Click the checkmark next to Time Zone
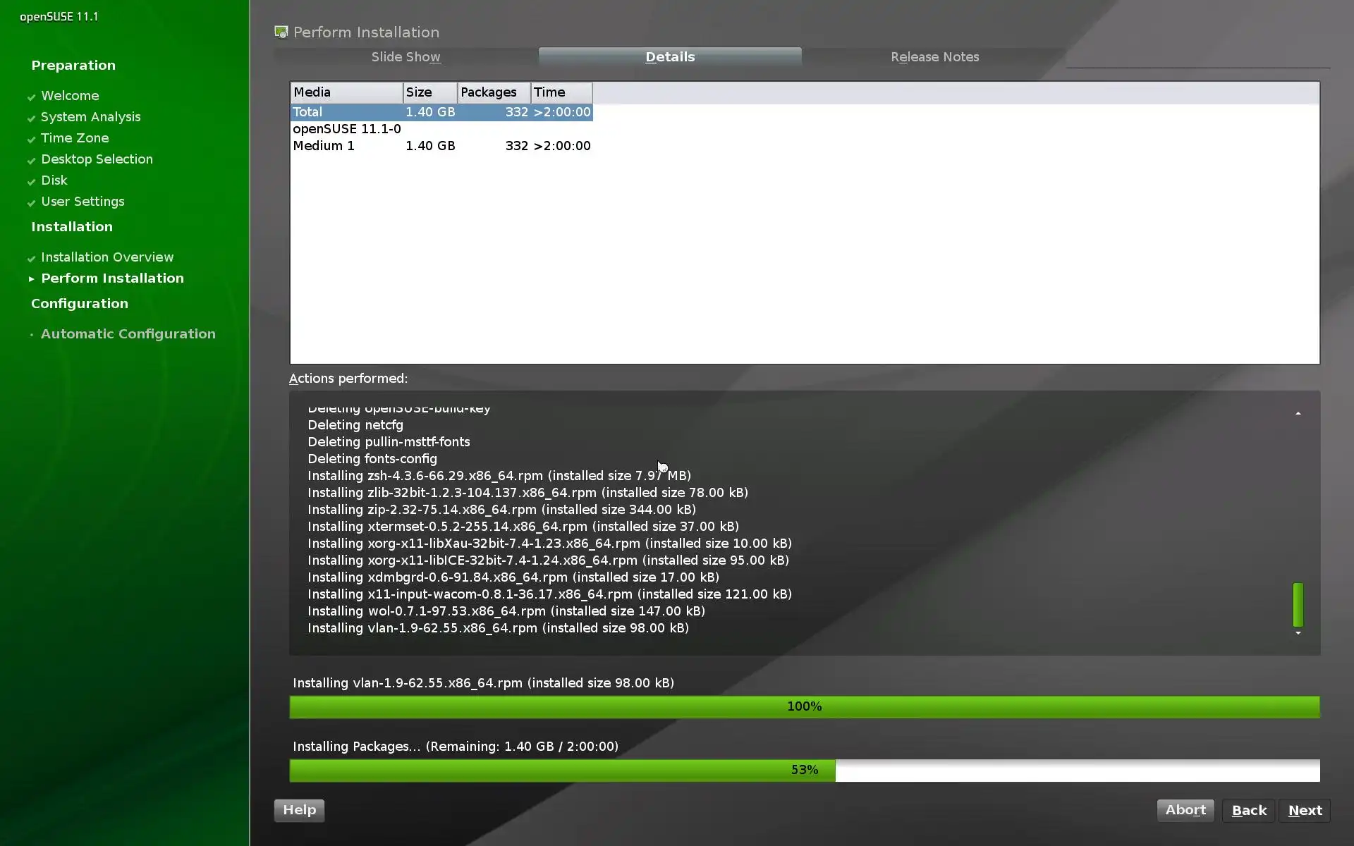Screen dimensions: 1354x846 pyautogui.click(x=31, y=140)
